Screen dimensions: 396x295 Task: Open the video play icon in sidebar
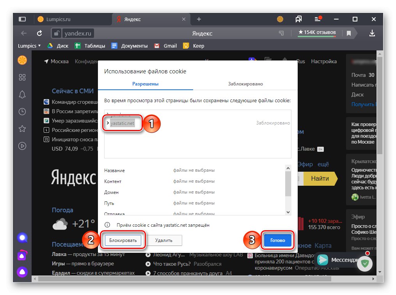tap(22, 146)
